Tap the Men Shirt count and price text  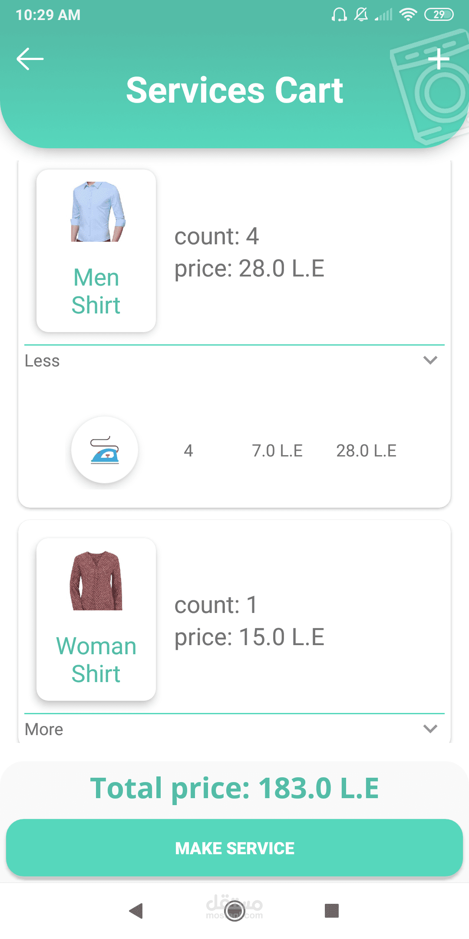pos(249,252)
